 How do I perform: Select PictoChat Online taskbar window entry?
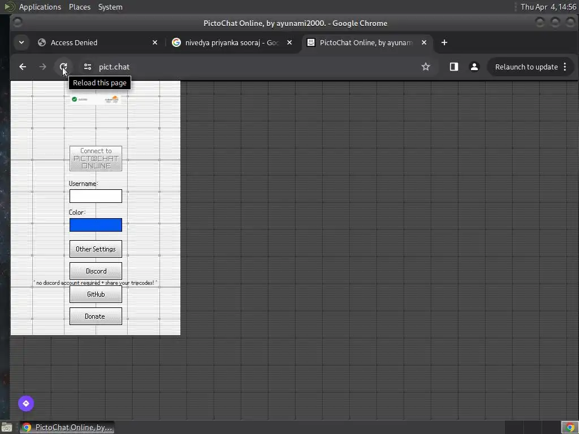(x=67, y=427)
